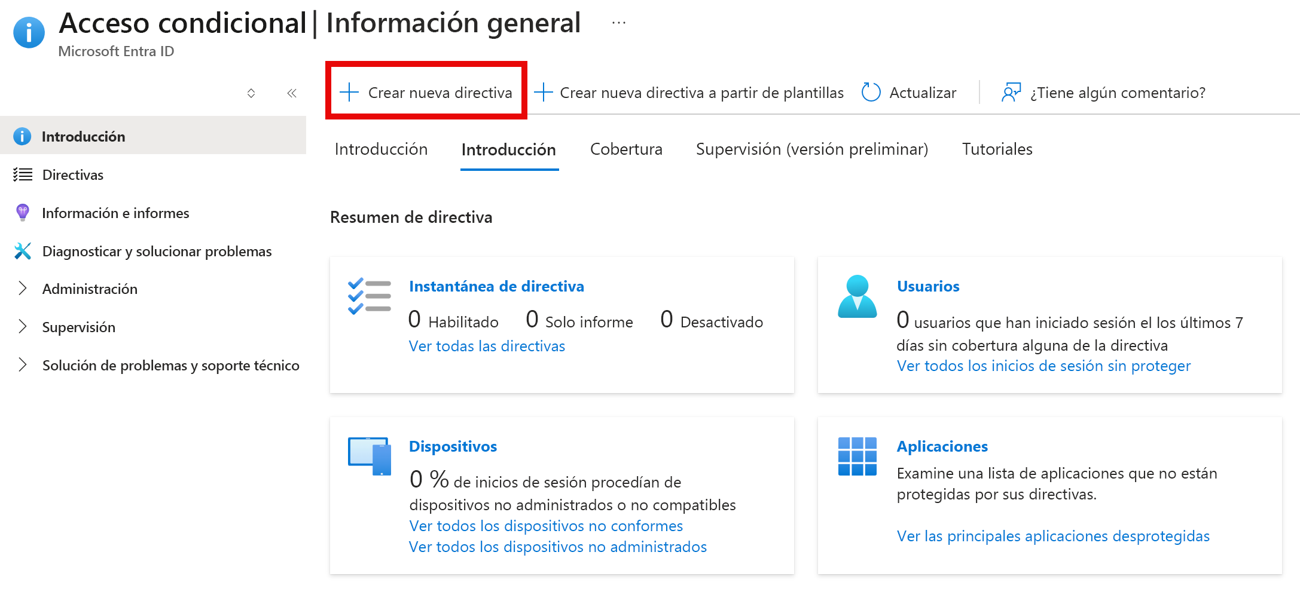The image size is (1300, 601).
Task: Open the Dispositivos heading link
Action: click(x=453, y=446)
